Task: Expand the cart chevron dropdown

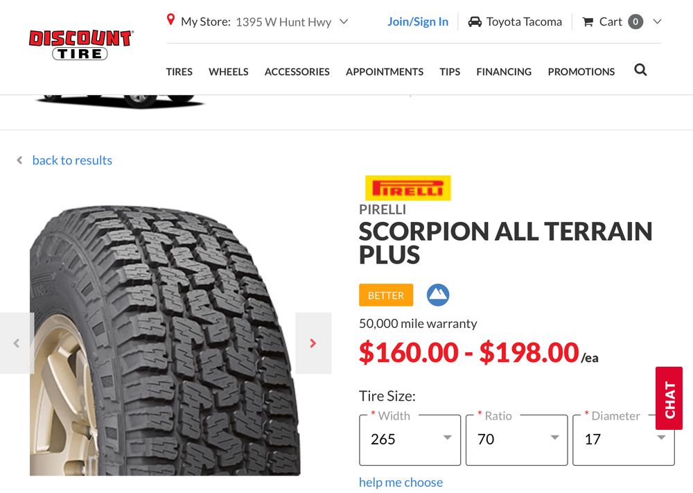Action: coord(657,21)
